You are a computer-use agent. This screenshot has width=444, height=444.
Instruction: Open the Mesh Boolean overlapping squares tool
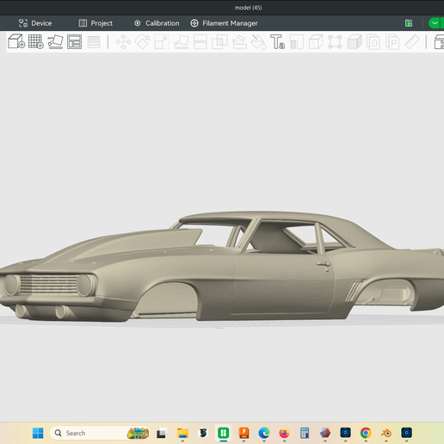219,42
